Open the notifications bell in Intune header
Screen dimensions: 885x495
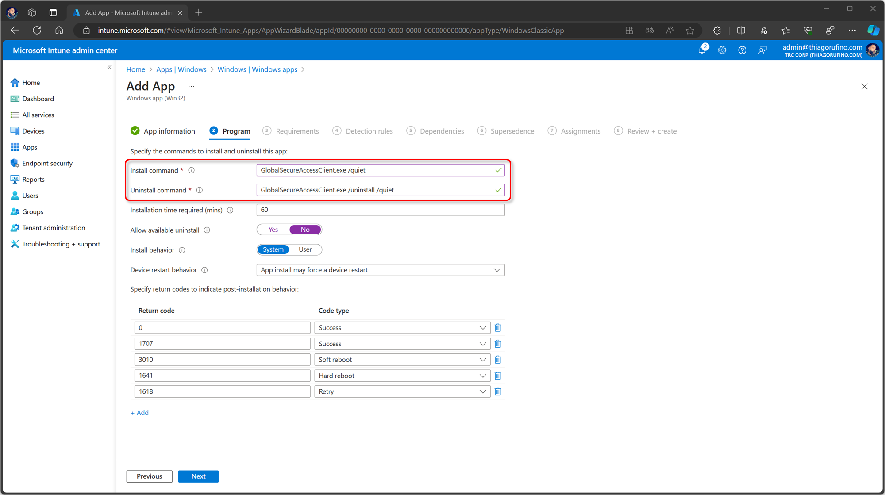pyautogui.click(x=702, y=50)
